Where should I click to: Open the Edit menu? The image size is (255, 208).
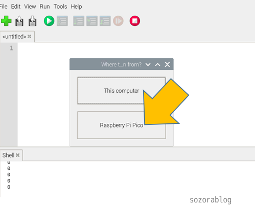(x=16, y=7)
